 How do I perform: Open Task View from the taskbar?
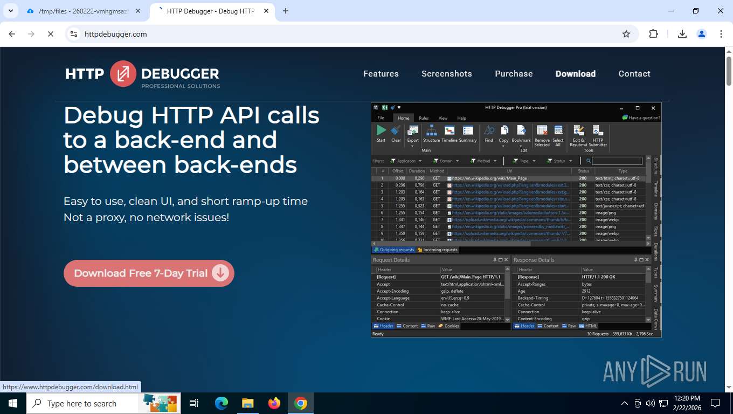194,403
